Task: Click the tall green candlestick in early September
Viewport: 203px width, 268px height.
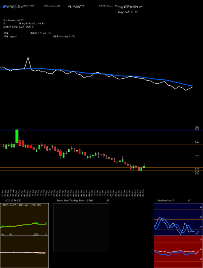Action: [x=17, y=136]
